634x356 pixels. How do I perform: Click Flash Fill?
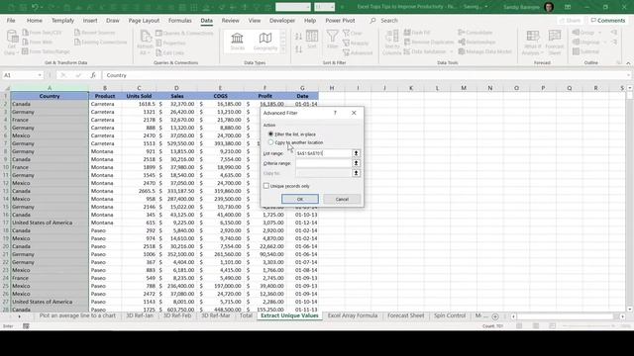[x=417, y=33]
